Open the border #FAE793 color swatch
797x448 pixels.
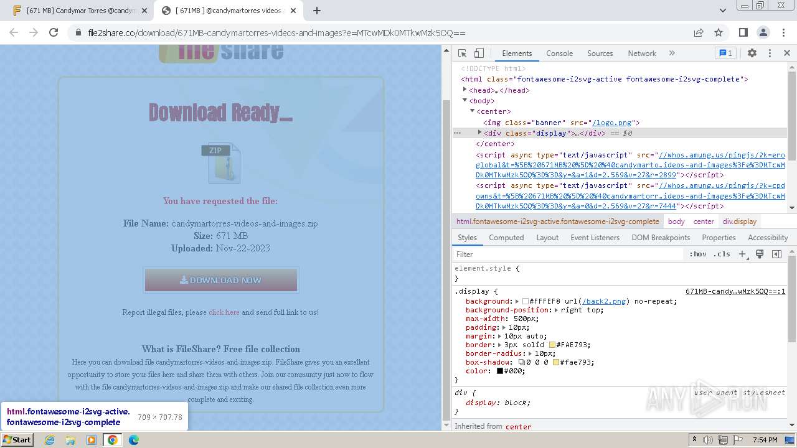(x=552, y=345)
